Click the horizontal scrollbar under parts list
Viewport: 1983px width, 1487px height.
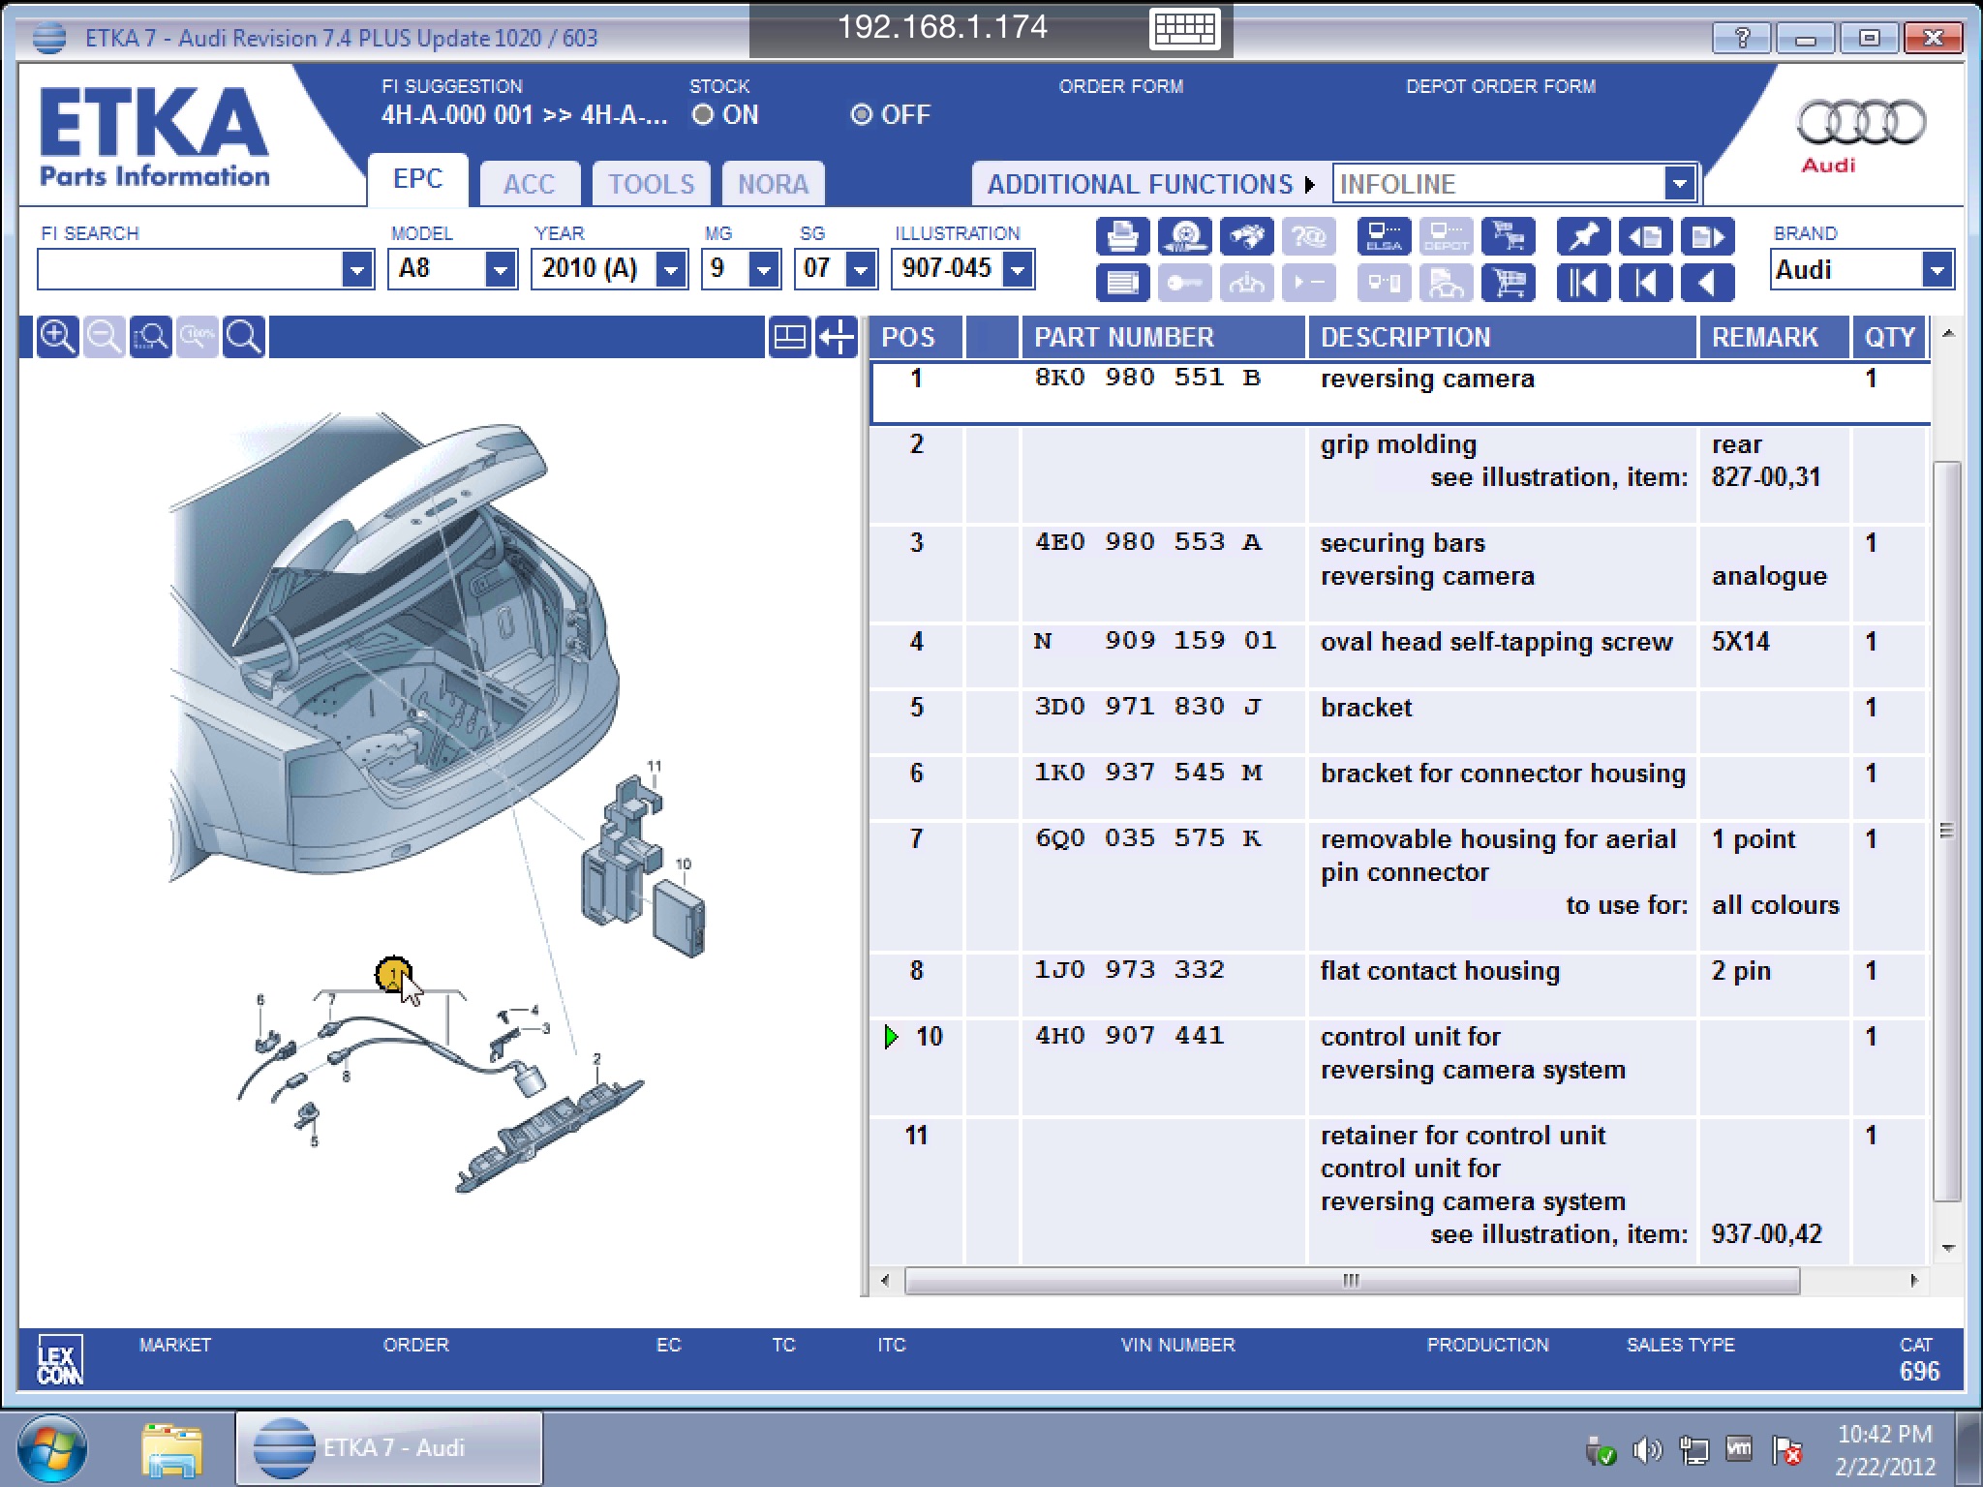click(x=1352, y=1280)
